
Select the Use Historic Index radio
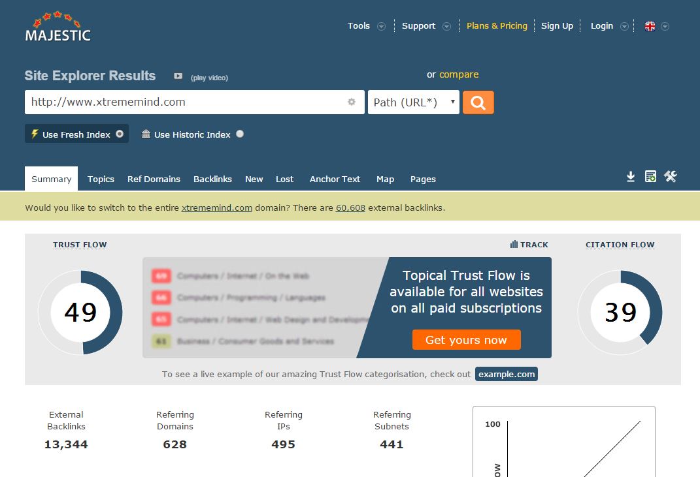(240, 134)
